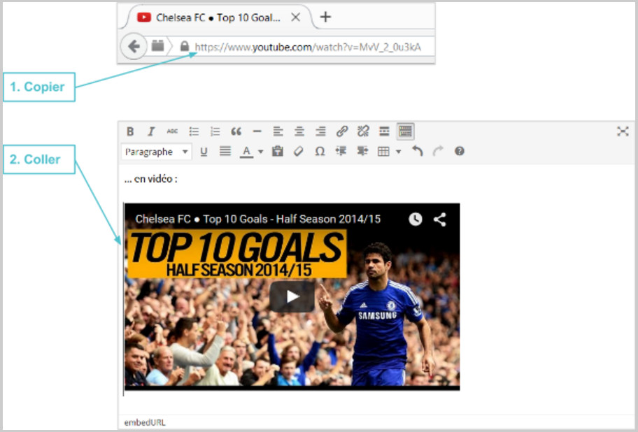Toggle underline formatting
This screenshot has height=432, width=638.
tap(204, 152)
